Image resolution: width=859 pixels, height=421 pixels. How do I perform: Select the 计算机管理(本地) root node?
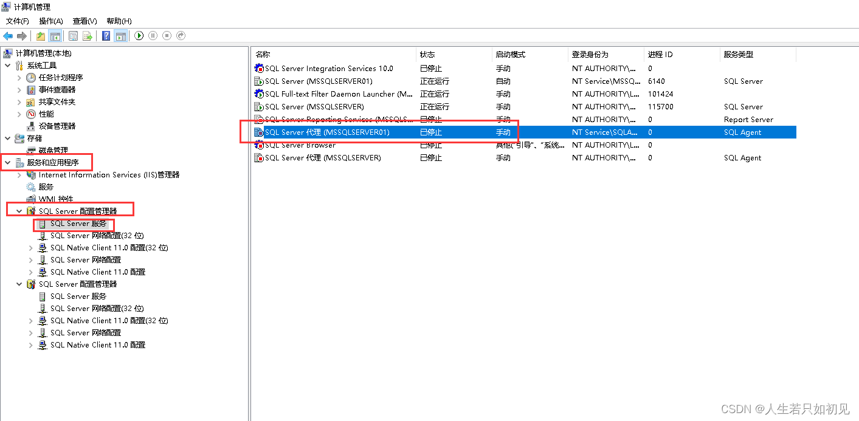(x=43, y=53)
